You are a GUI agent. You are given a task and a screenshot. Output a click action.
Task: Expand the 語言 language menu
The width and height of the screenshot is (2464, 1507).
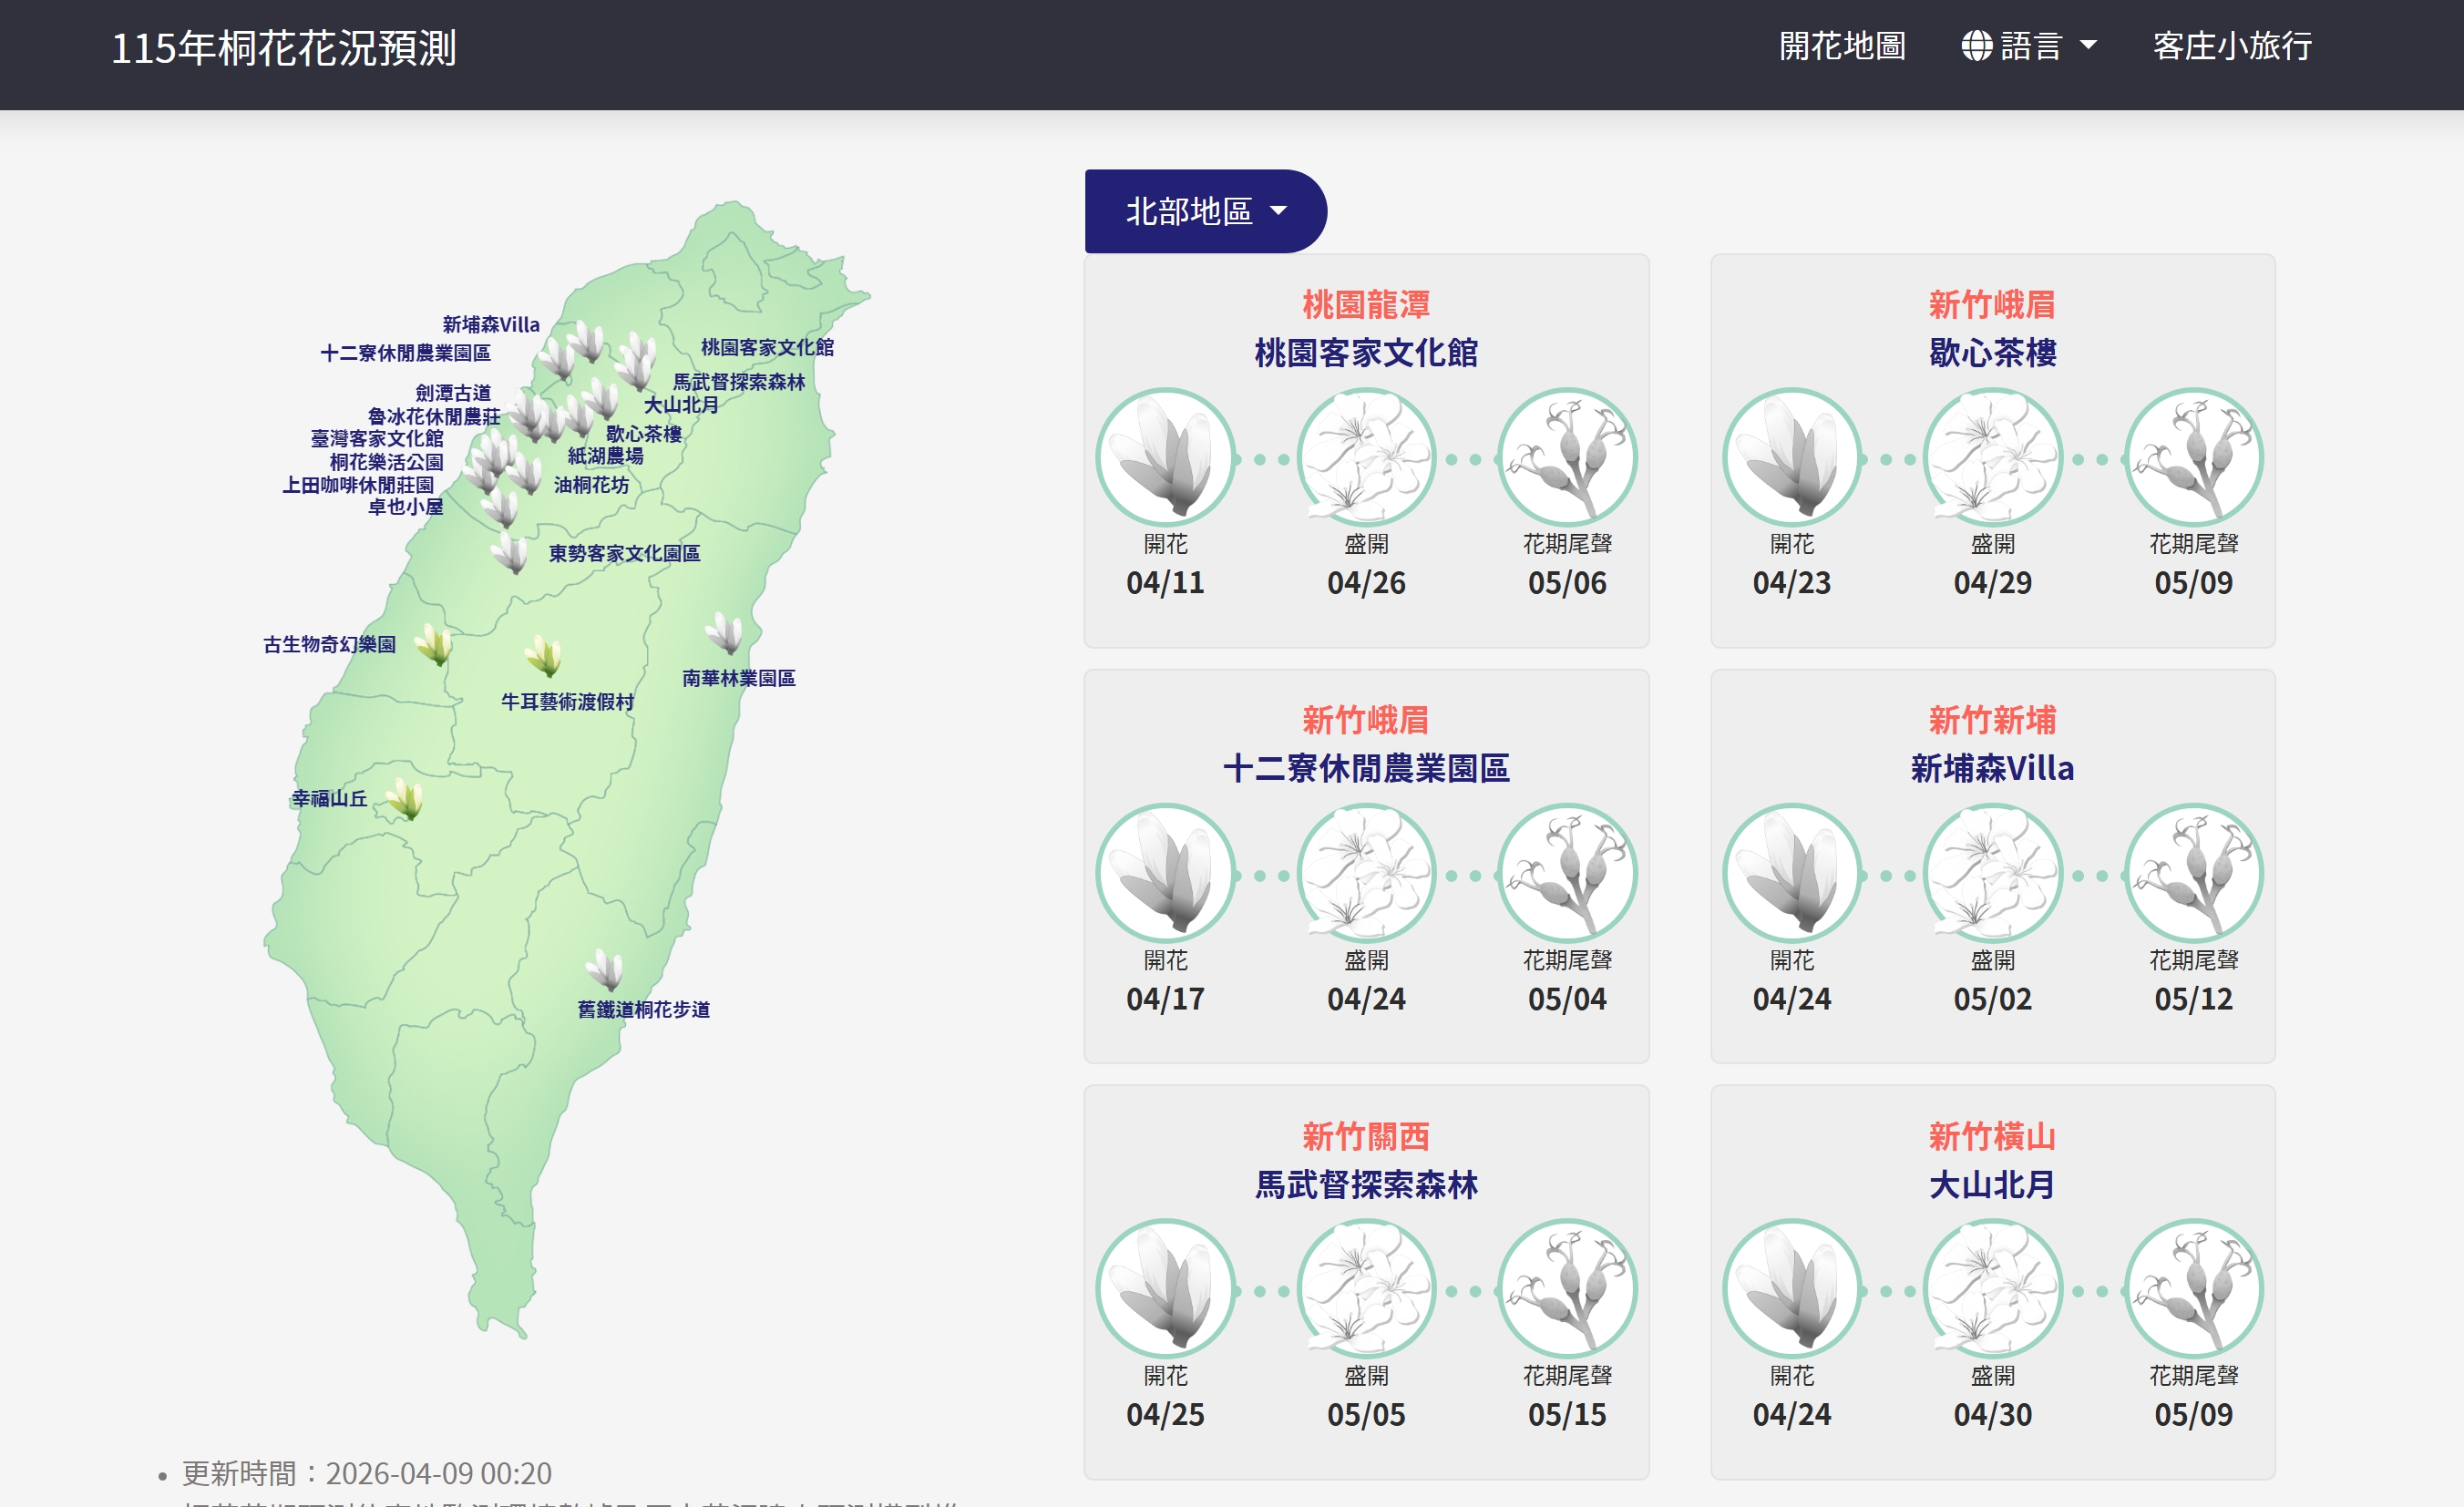click(x=2030, y=46)
